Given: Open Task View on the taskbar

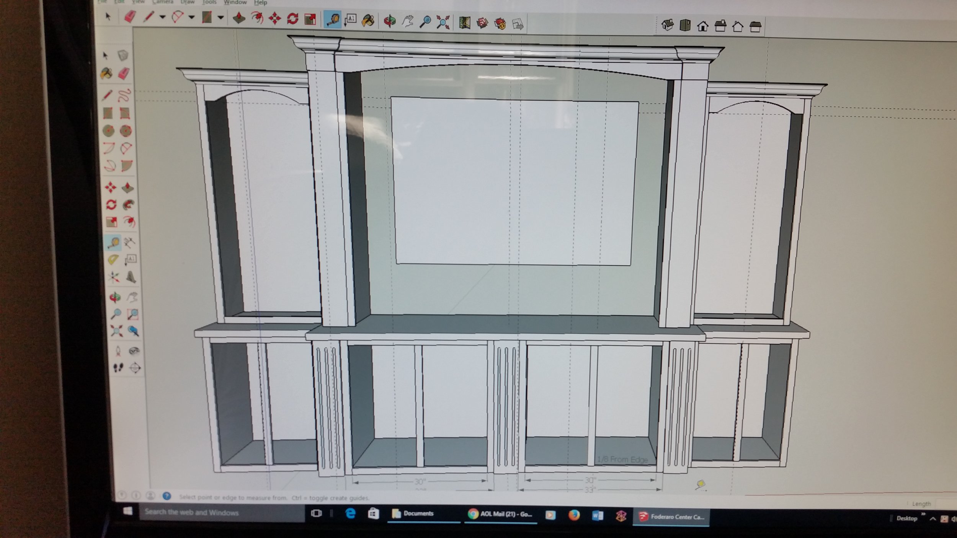Looking at the screenshot, I should pos(317,513).
